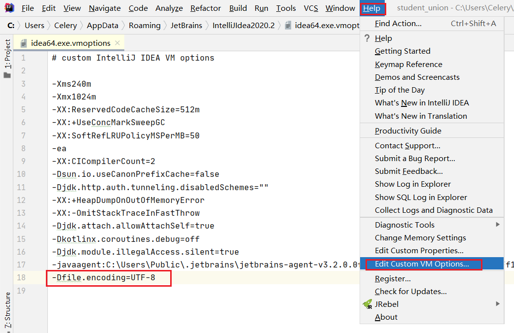Screen dimensions: 514x333
Task: Open the Analyze menu
Action: point(169,8)
